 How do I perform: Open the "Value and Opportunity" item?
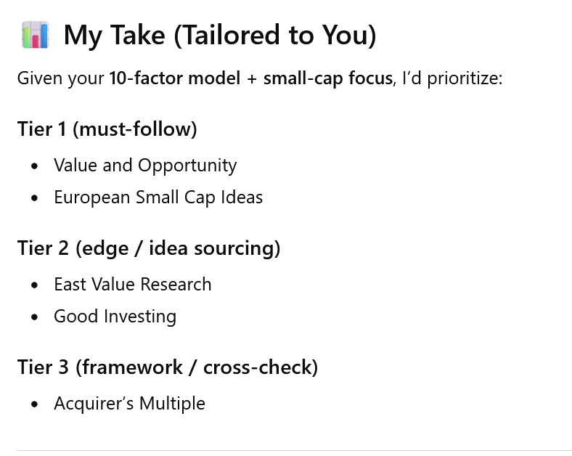145,166
